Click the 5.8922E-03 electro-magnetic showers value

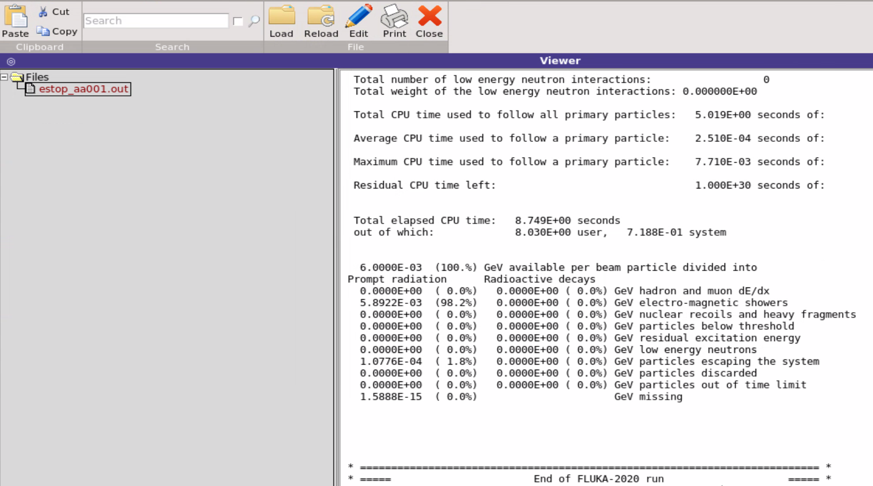click(x=391, y=303)
